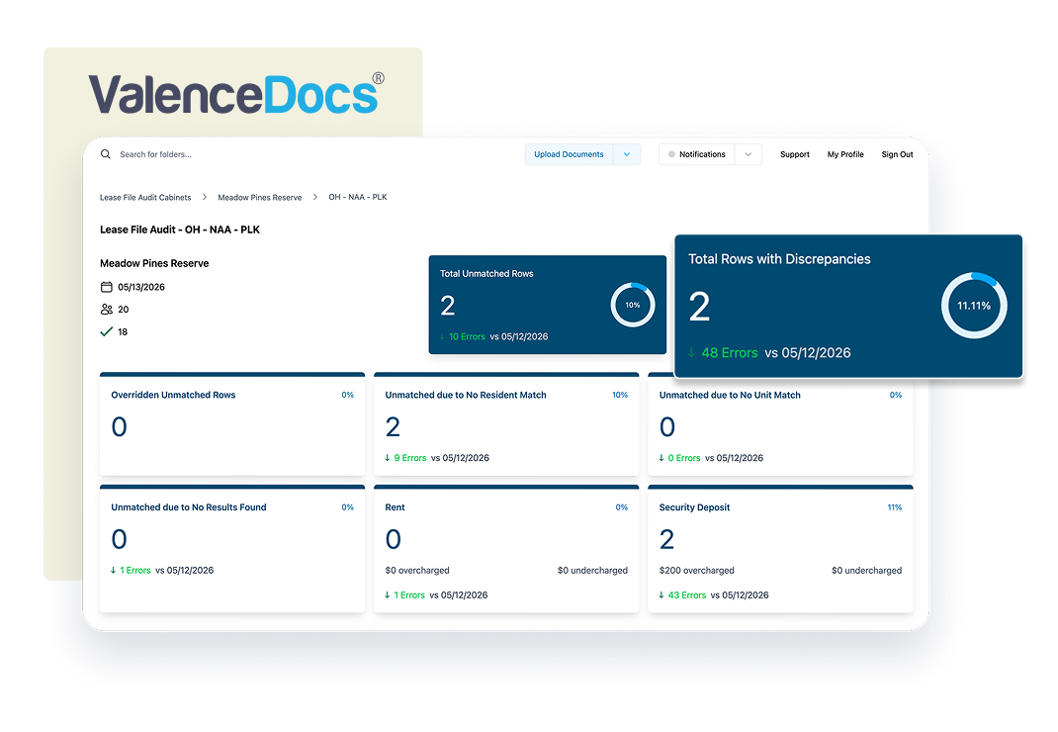The width and height of the screenshot is (1058, 732).
Task: Click the Notifications status dot
Action: click(x=671, y=154)
